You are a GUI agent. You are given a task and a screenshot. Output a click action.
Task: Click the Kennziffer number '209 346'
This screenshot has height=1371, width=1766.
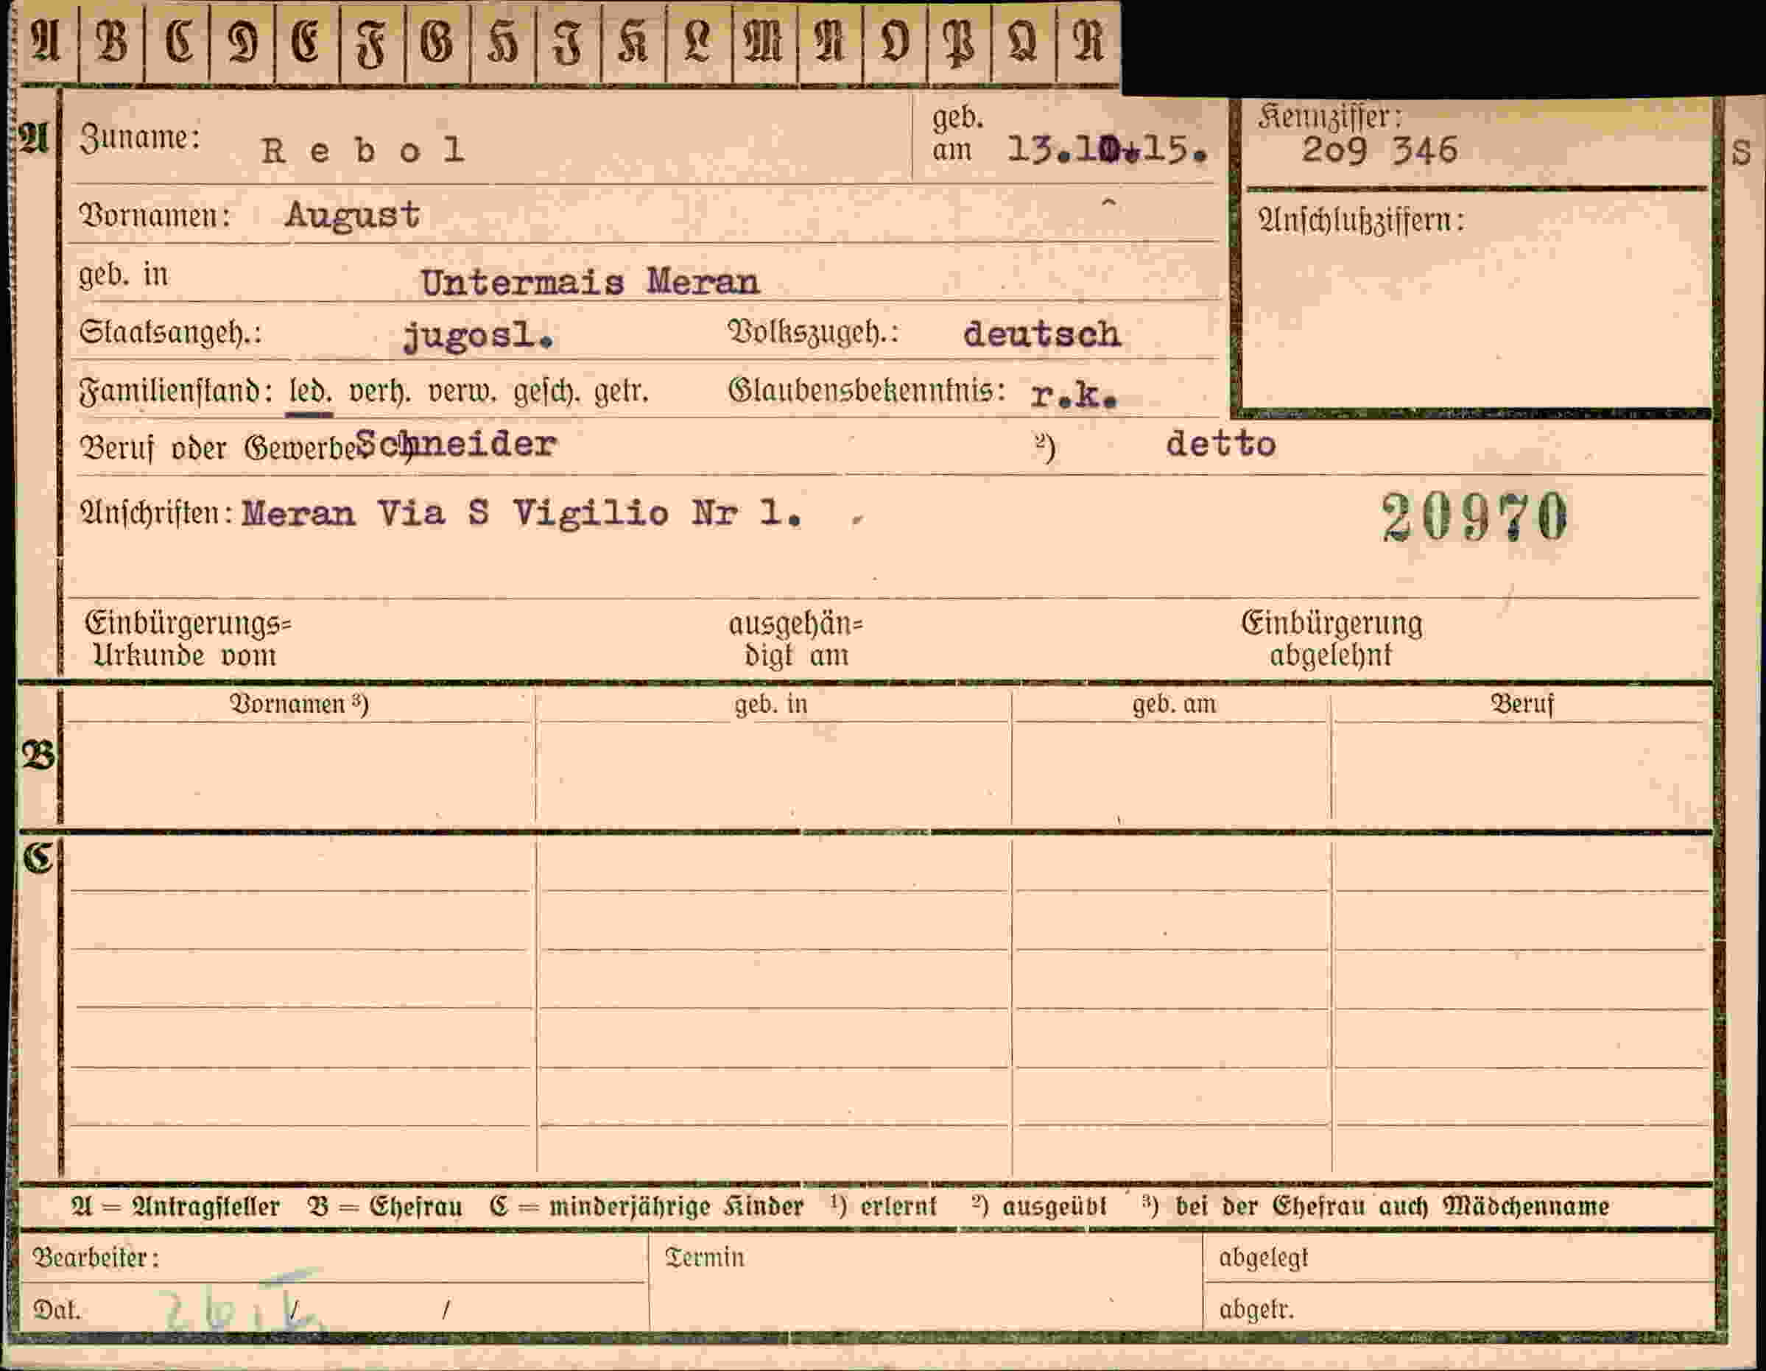pos(1379,150)
